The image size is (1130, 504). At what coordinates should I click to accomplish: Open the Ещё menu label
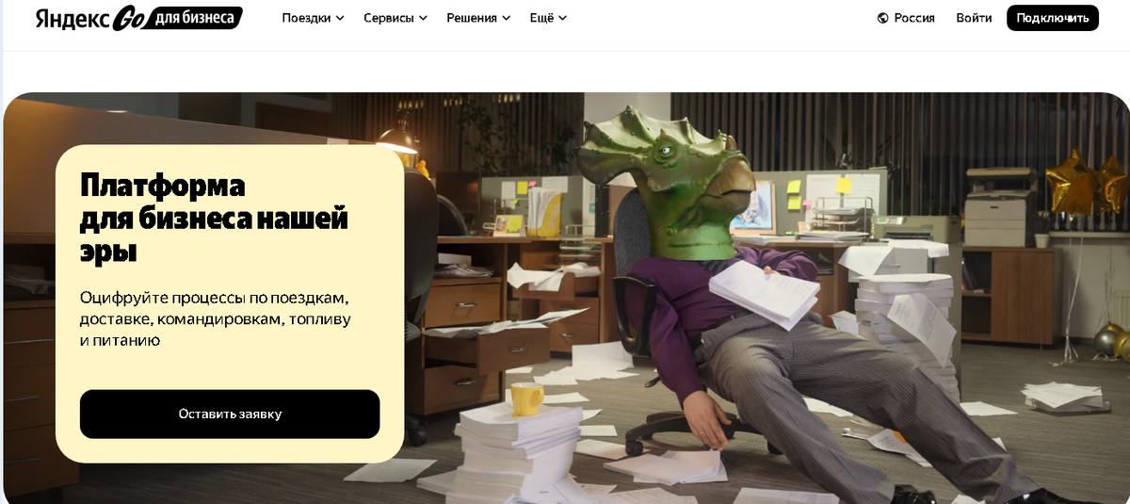[541, 18]
